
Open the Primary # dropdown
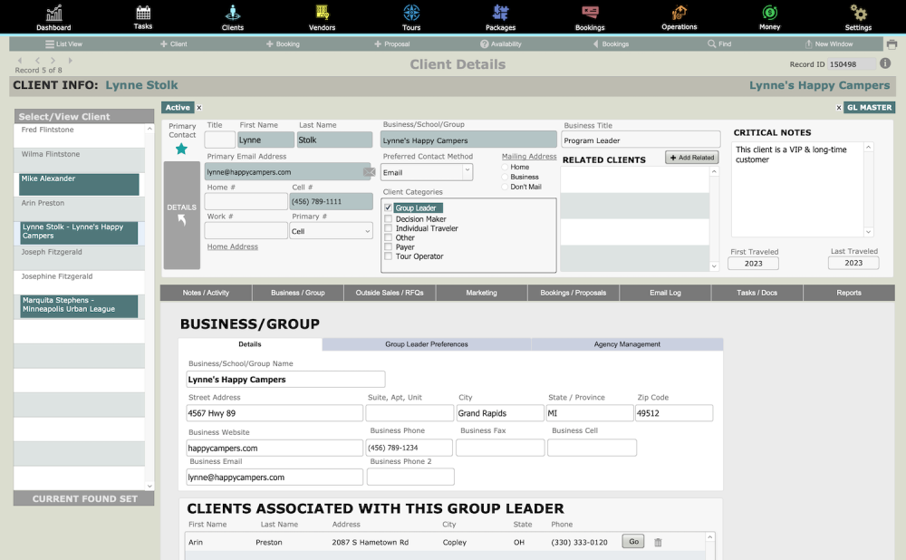point(331,231)
